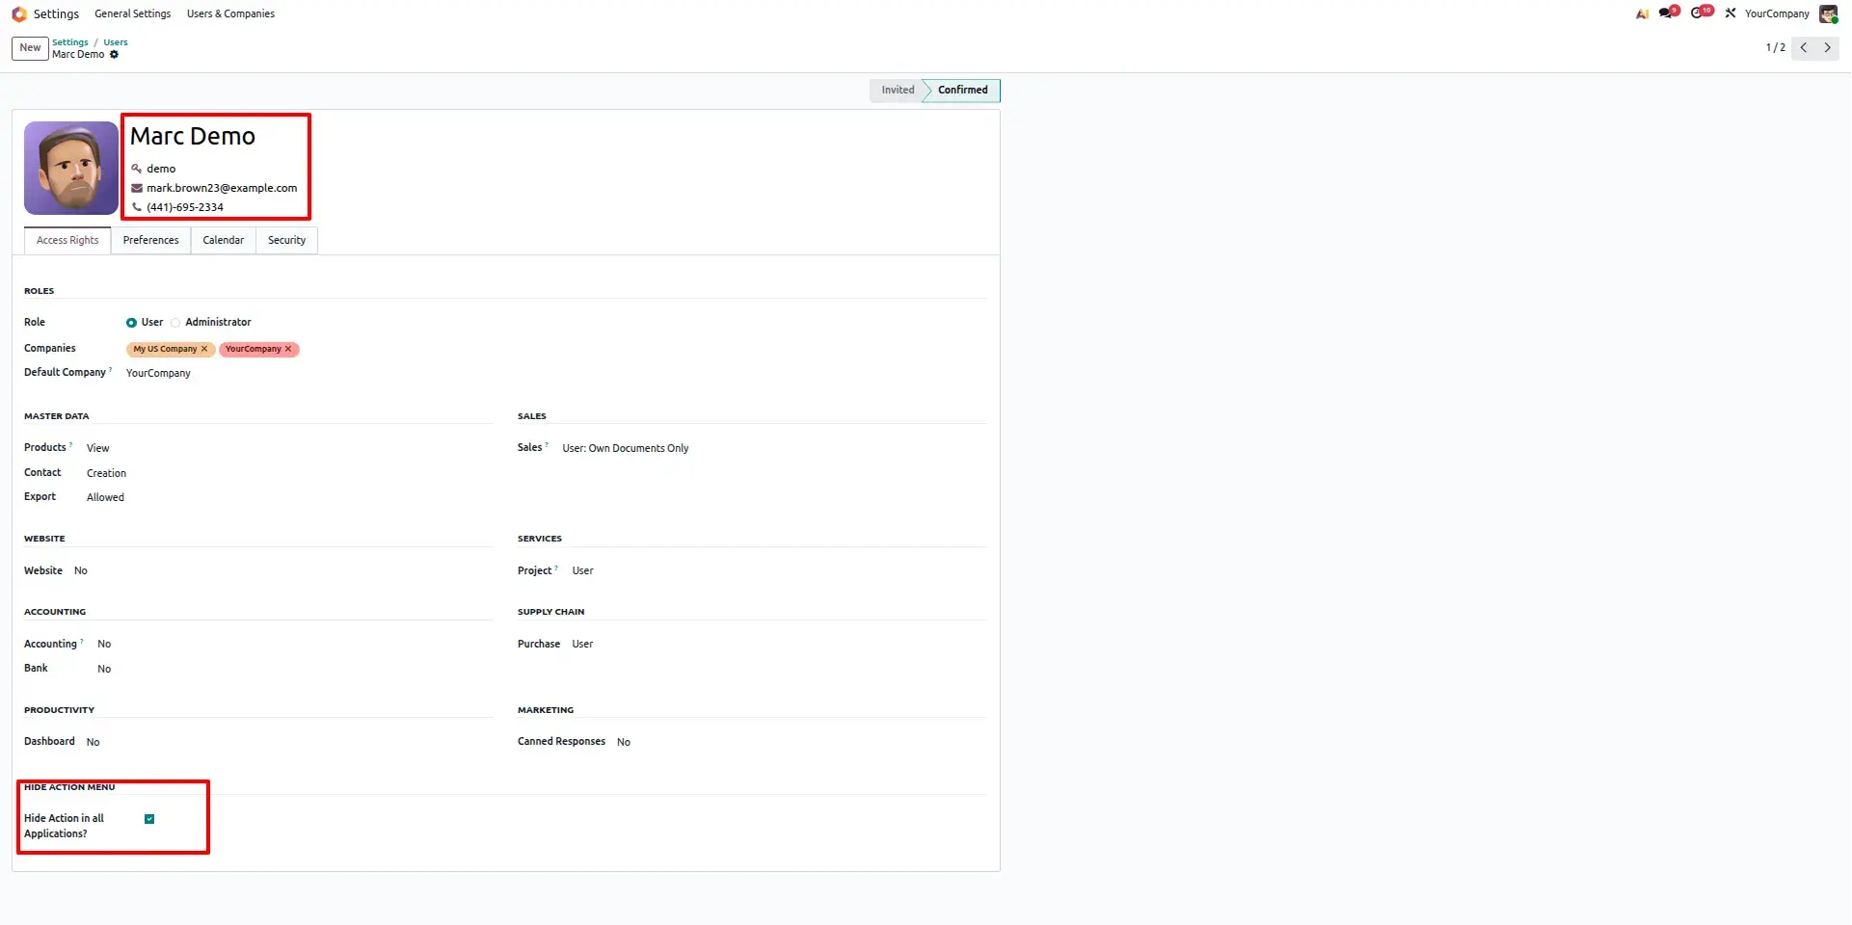The height and width of the screenshot is (925, 1852).
Task: Switch to the Access Rights tab
Action: tap(67, 241)
